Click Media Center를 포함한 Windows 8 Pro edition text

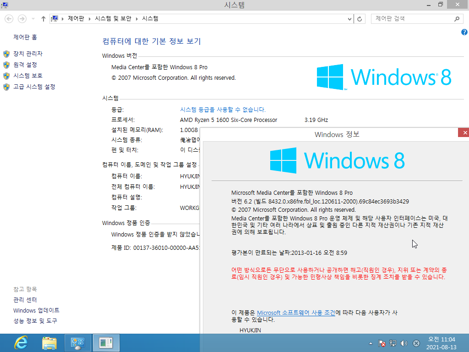[x=159, y=67]
